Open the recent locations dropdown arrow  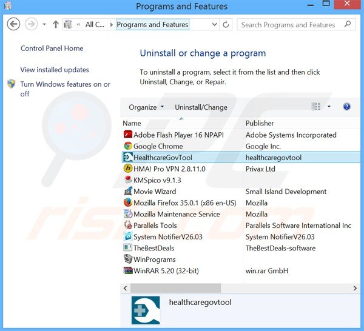click(44, 24)
